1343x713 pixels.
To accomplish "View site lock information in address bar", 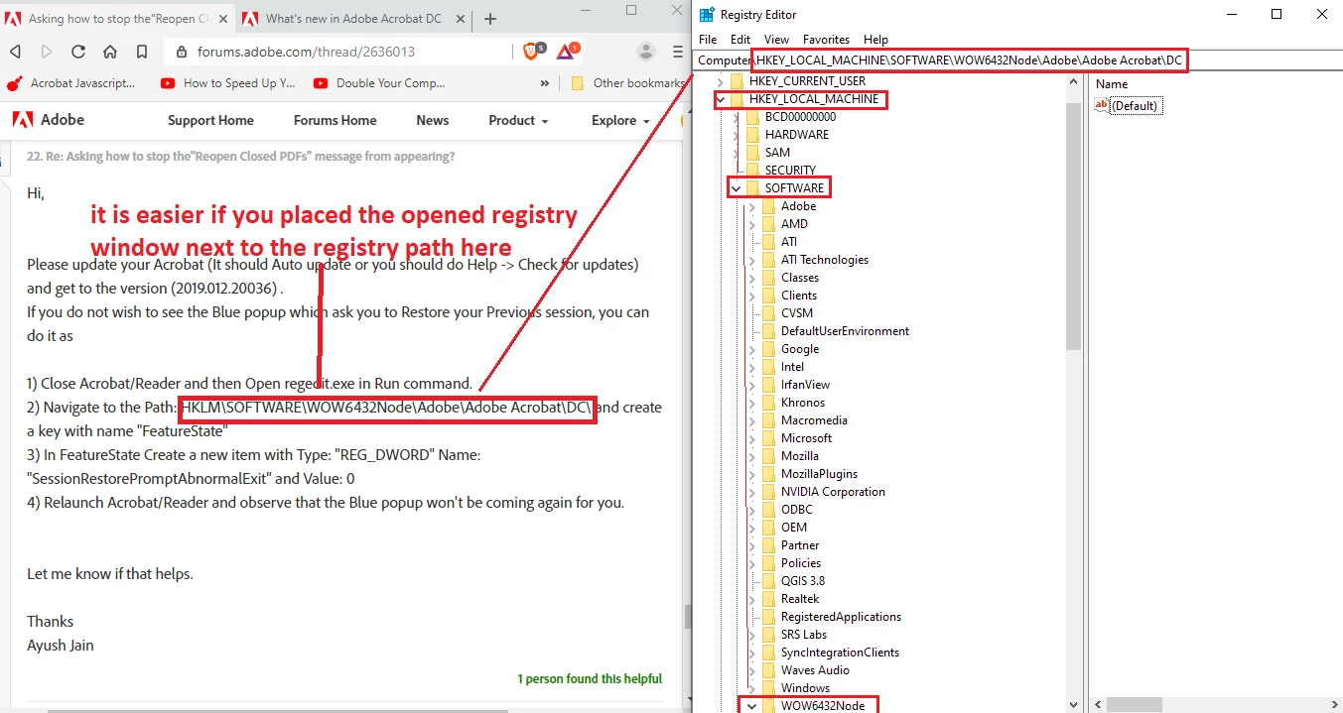I will pyautogui.click(x=182, y=52).
